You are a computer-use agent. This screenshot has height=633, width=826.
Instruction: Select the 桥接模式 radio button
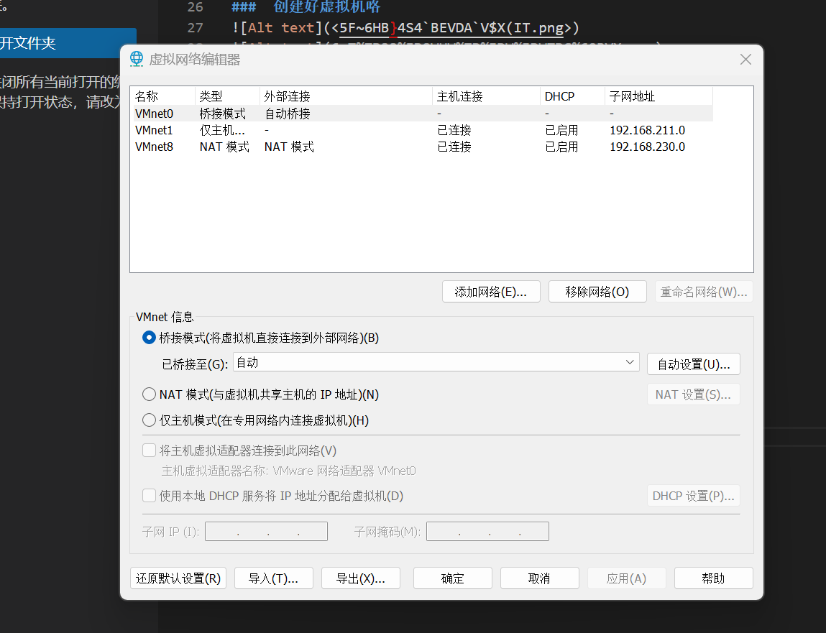pyautogui.click(x=149, y=338)
